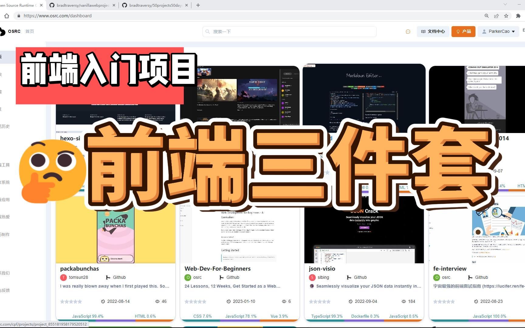The width and height of the screenshot is (525, 328).
Task: Click the orange 产品 button
Action: pos(463,32)
